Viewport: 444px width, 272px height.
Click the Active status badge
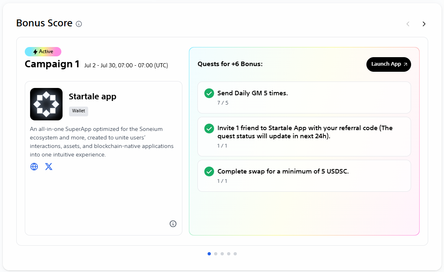click(x=43, y=52)
